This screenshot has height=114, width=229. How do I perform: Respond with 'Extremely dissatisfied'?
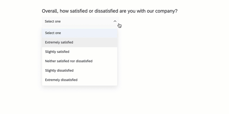[x=61, y=80]
